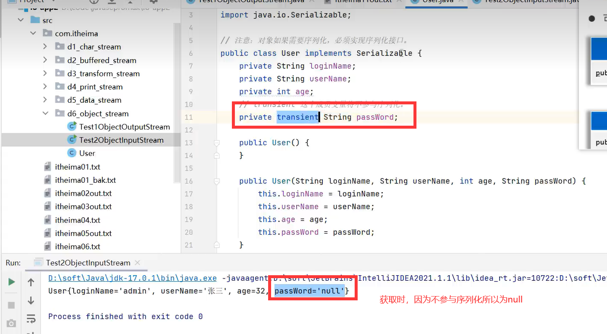
Task: Collapse the src folder chevron
Action: coord(21,20)
